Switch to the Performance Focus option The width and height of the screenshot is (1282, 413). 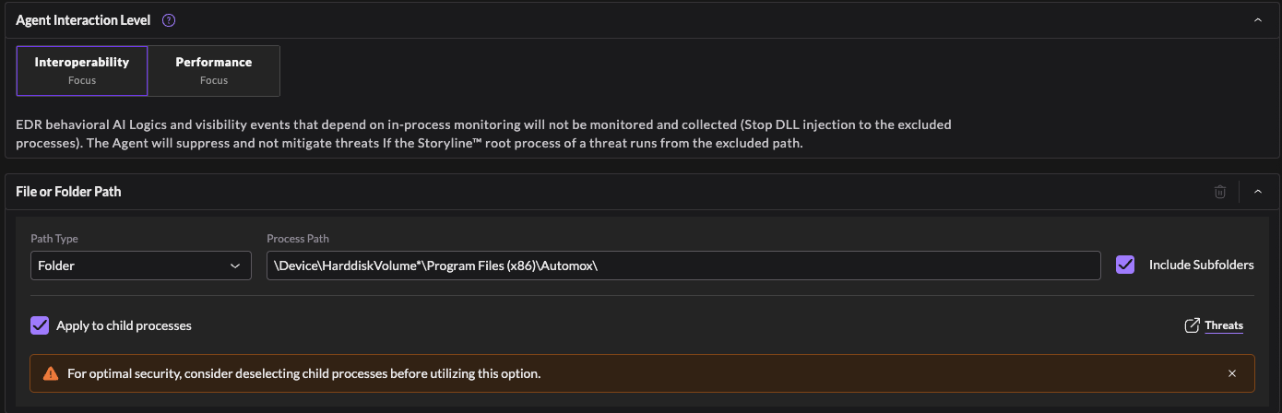[214, 71]
